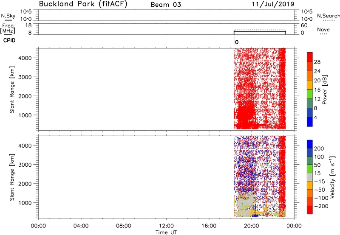This screenshot has height=235, width=340.
Task: Pick the red bottom velocity colorbar swatch
Action: tap(310, 210)
